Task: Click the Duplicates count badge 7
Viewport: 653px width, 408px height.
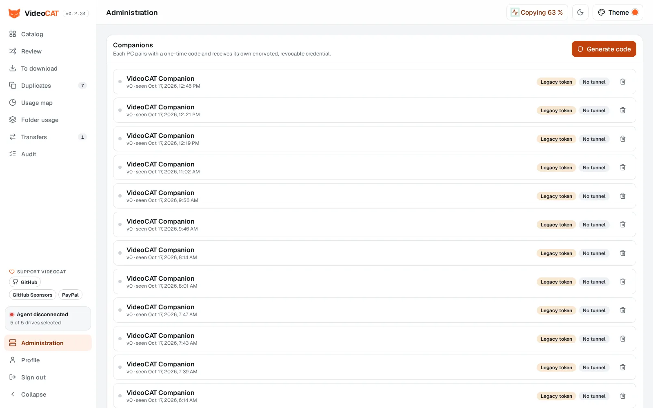Action: 82,86
